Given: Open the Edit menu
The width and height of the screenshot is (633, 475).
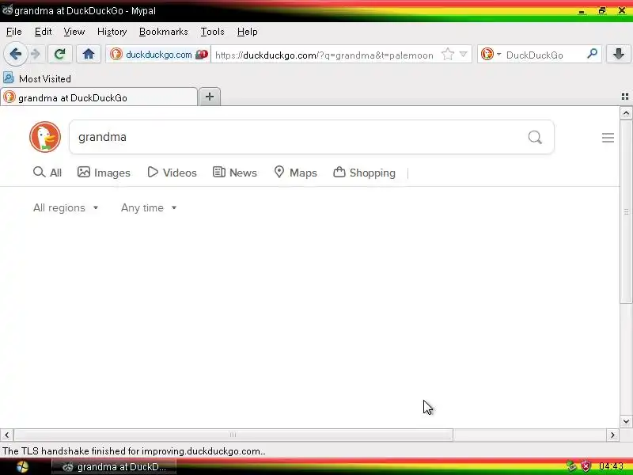Looking at the screenshot, I should tap(43, 32).
